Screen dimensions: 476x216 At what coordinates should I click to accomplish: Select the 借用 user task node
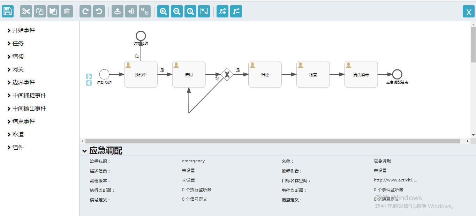point(189,74)
